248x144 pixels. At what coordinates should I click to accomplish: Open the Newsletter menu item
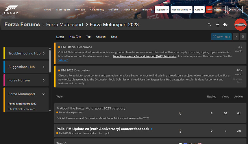point(130,10)
